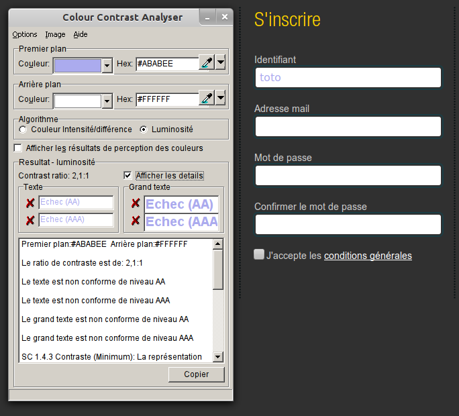Open Arrière plan color dropdown arrow
Image resolution: width=459 pixels, height=416 pixels.
coord(107,101)
